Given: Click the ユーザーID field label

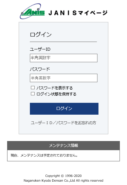Looking at the screenshot, I should 40,49.
